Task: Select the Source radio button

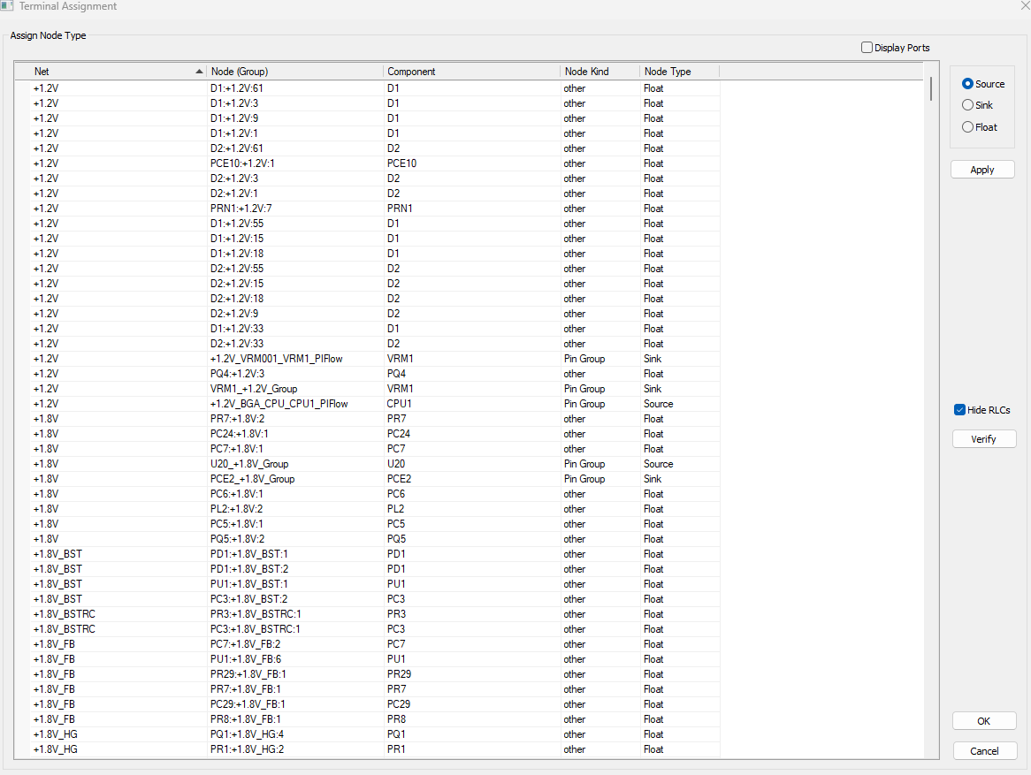Action: pos(967,84)
